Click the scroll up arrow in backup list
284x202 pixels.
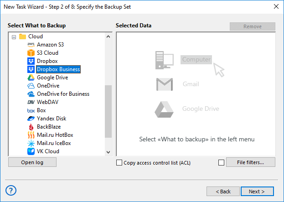click(x=108, y=36)
